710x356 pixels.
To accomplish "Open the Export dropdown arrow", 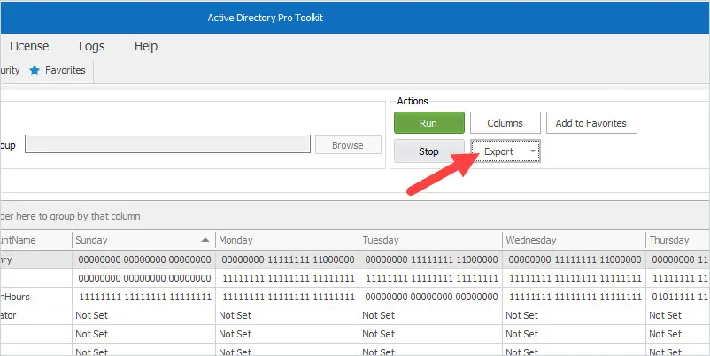I will pyautogui.click(x=533, y=151).
